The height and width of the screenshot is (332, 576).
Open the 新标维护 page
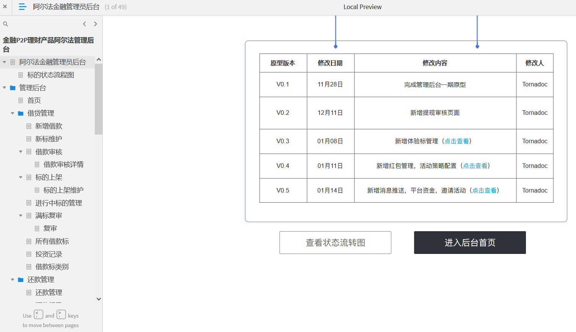(49, 139)
